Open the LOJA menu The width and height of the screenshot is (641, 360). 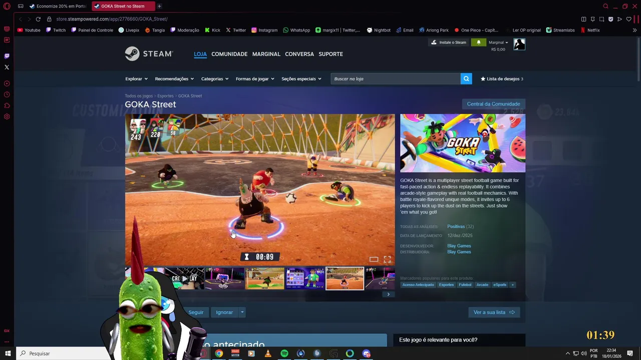click(200, 54)
